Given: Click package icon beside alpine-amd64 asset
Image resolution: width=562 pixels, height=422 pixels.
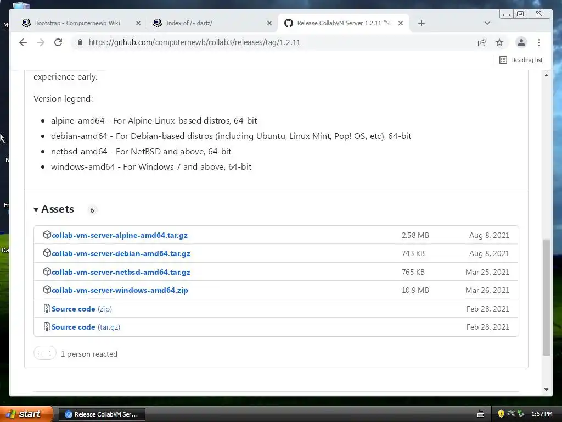Looking at the screenshot, I should coord(47,235).
